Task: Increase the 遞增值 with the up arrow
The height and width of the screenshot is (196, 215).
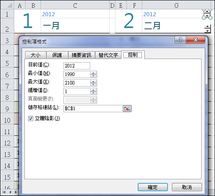Action: 93,90
